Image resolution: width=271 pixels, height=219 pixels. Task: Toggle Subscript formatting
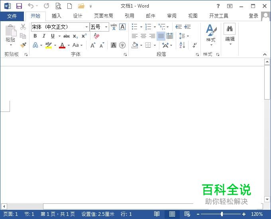pos(75,36)
